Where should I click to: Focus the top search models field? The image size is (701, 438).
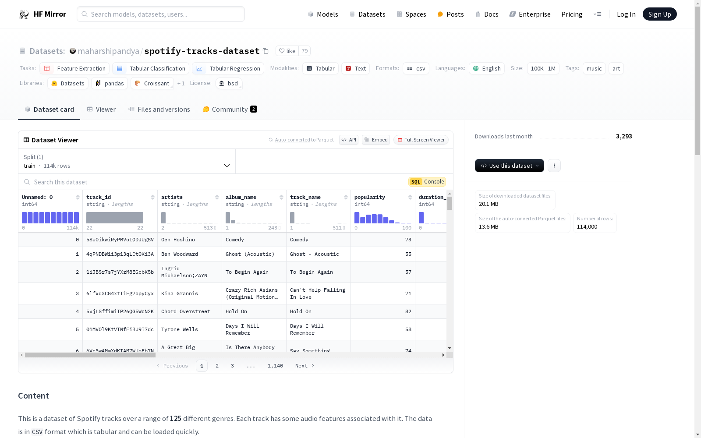pos(161,14)
